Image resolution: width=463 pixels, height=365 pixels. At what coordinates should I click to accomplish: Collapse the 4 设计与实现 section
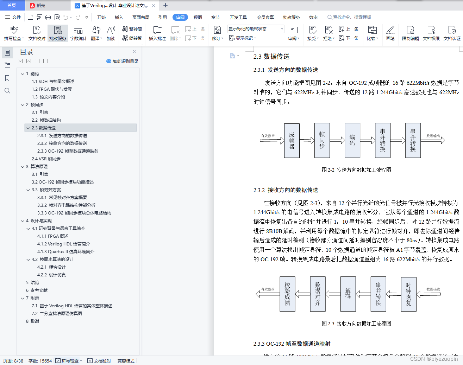click(x=23, y=221)
